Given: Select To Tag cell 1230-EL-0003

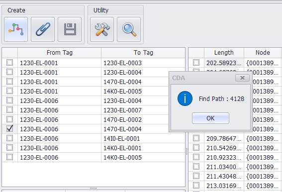Looking at the screenshot, I should tap(143, 63).
